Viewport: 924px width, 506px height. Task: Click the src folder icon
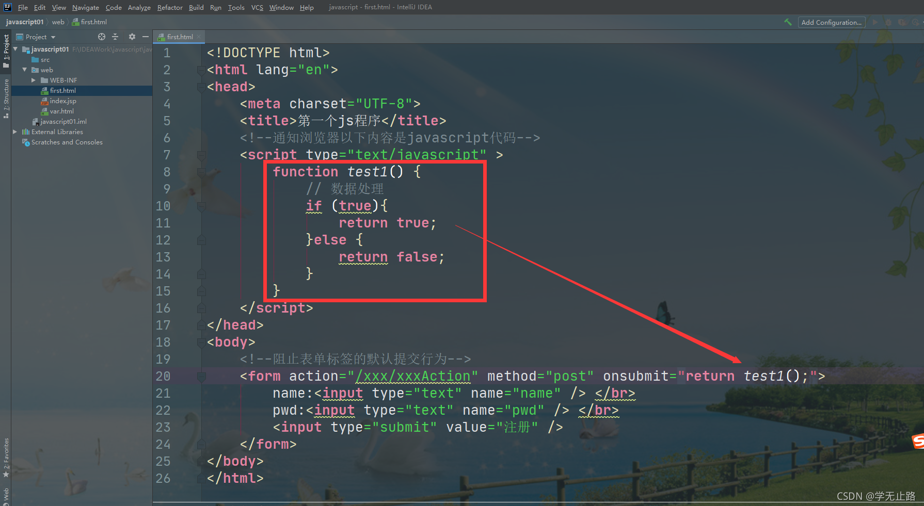[x=35, y=60]
